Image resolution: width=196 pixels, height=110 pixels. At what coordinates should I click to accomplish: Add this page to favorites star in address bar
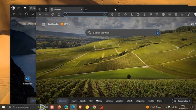[104, 14]
